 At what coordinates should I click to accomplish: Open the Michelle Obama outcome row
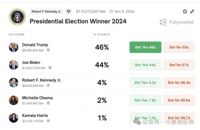102,100
